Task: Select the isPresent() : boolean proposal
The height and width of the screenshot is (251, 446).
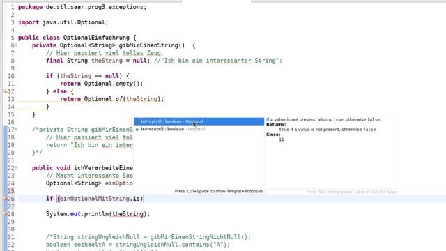Action: pos(199,129)
